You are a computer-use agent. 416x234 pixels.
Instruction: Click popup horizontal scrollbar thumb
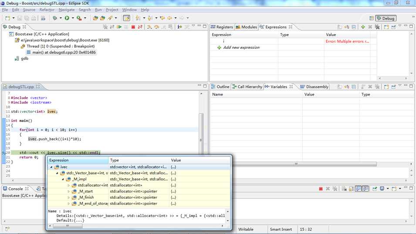click(68, 226)
